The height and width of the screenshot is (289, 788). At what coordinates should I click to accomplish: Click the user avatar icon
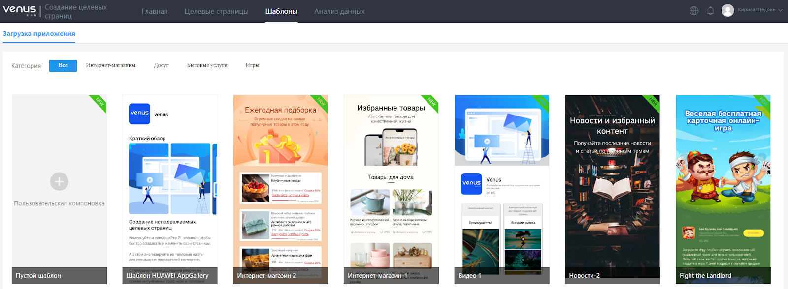coord(727,10)
